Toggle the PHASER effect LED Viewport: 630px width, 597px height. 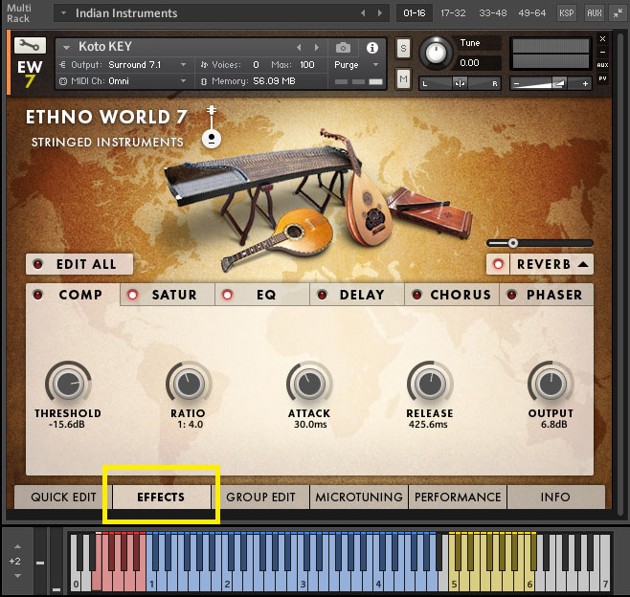[x=511, y=295]
